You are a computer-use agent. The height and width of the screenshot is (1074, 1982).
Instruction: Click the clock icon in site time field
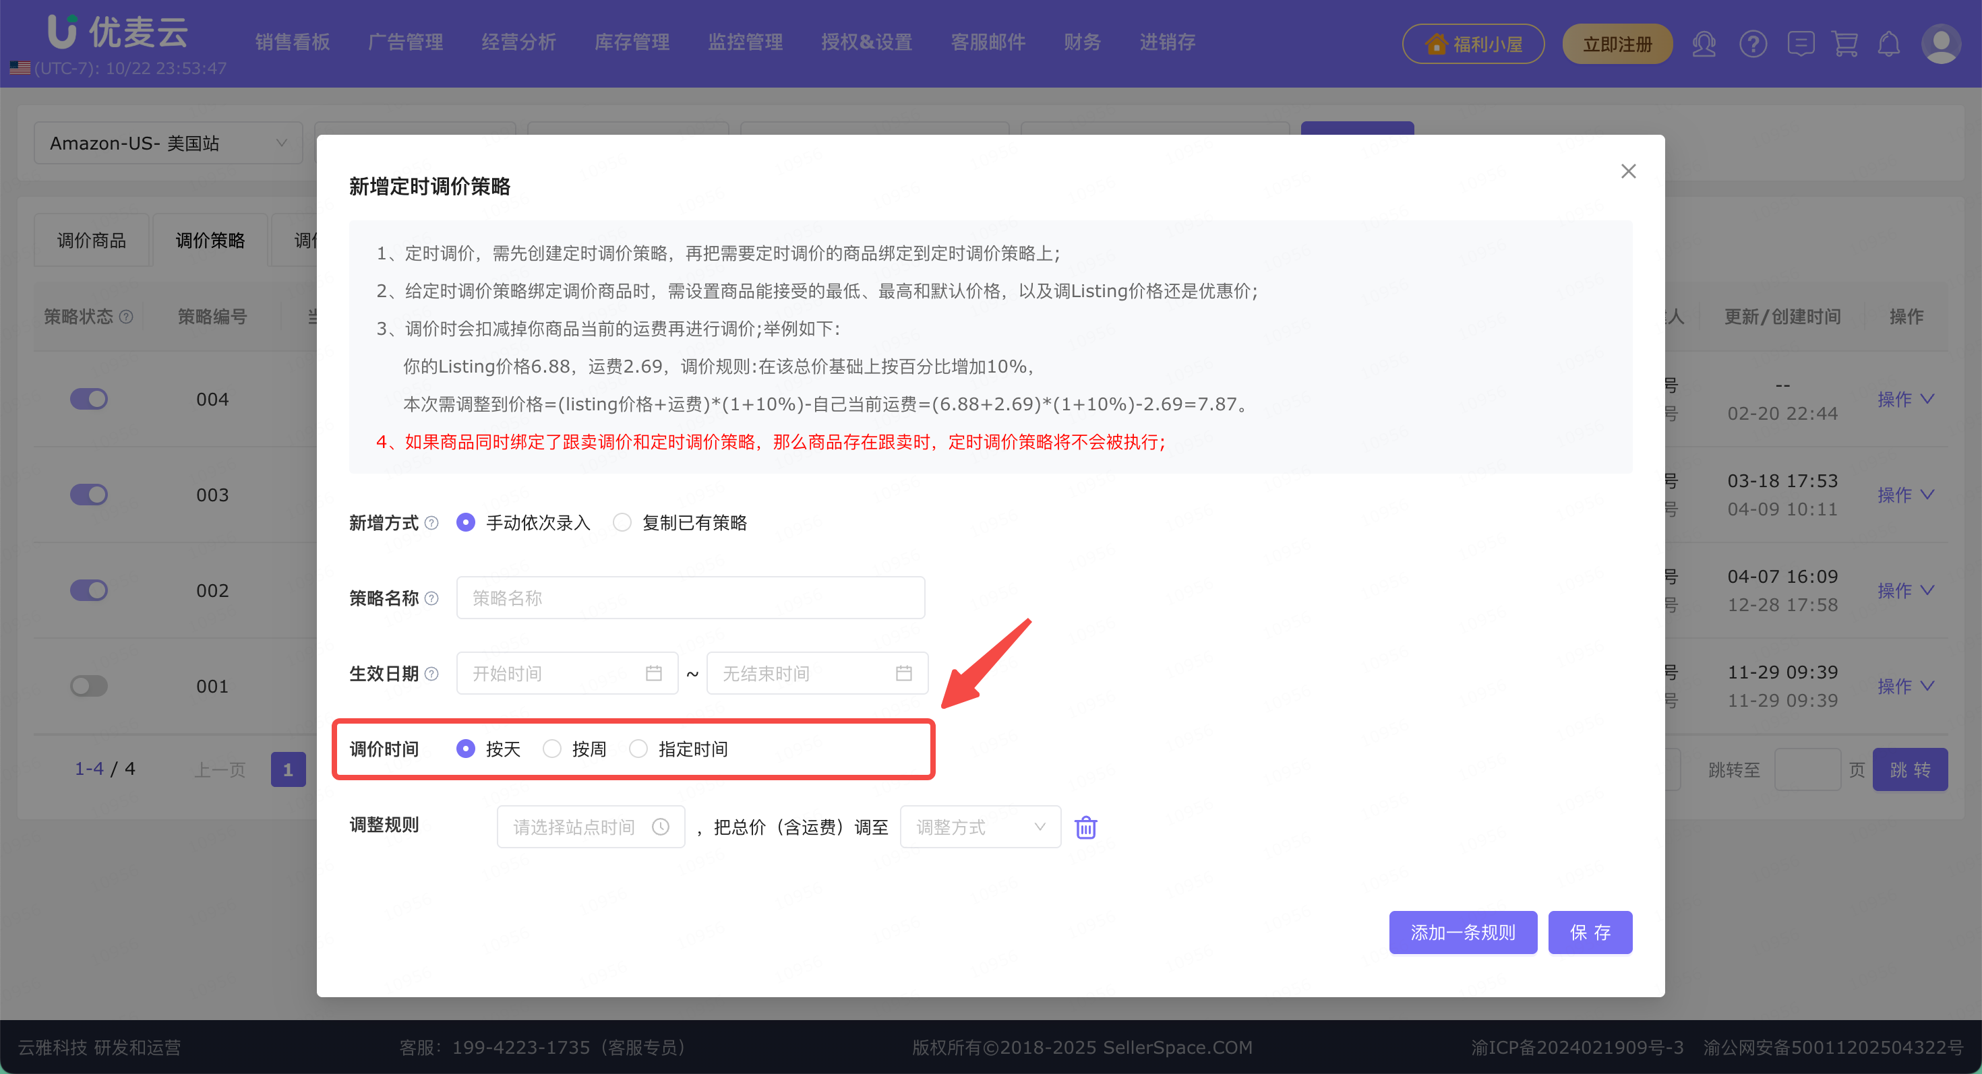[660, 827]
